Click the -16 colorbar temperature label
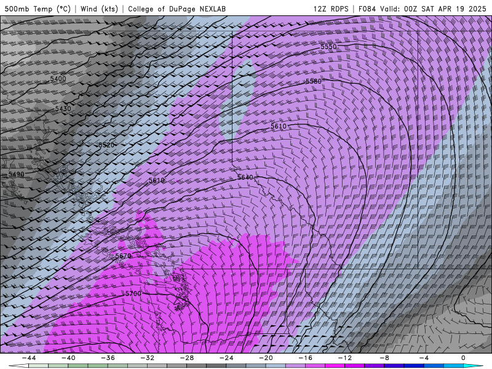The image size is (492, 369). coord(306,358)
